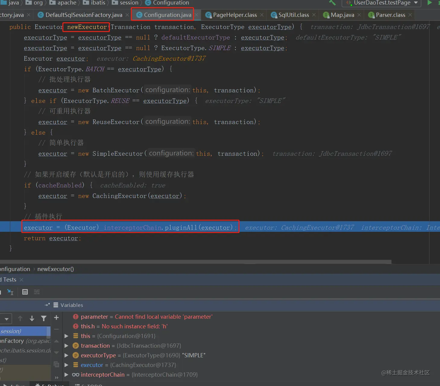Viewport: 440px width, 386px height.
Task: Select the 'onFactory (org.apac' stack frame
Action: (25, 341)
